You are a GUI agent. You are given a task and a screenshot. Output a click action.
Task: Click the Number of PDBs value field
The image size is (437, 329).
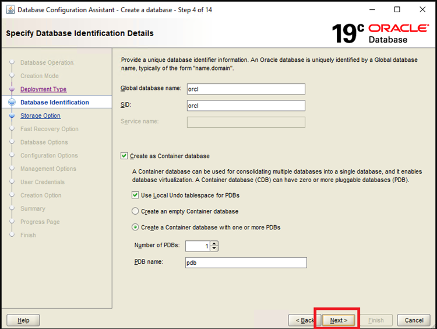pyautogui.click(x=198, y=246)
